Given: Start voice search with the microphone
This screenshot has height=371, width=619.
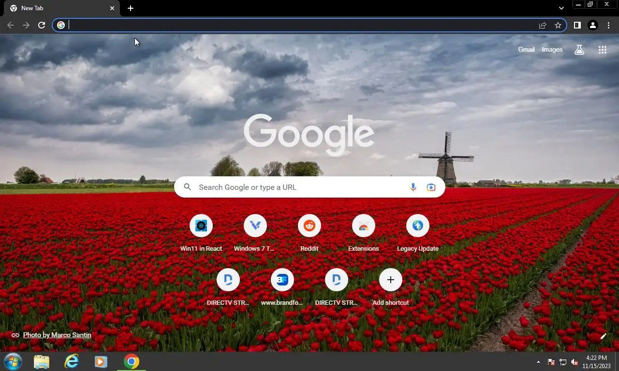Looking at the screenshot, I should [413, 187].
